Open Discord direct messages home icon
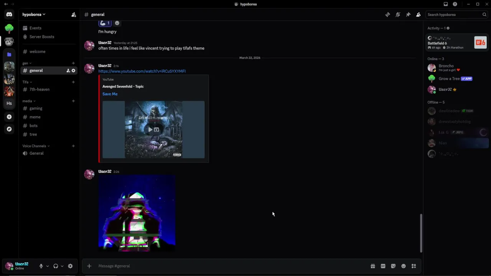This screenshot has height=276, width=491. [x=9, y=15]
